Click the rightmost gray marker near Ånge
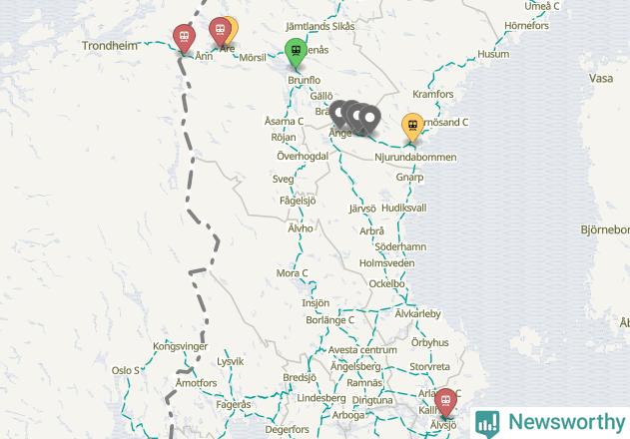Image resolution: width=630 pixels, height=439 pixels. (370, 120)
